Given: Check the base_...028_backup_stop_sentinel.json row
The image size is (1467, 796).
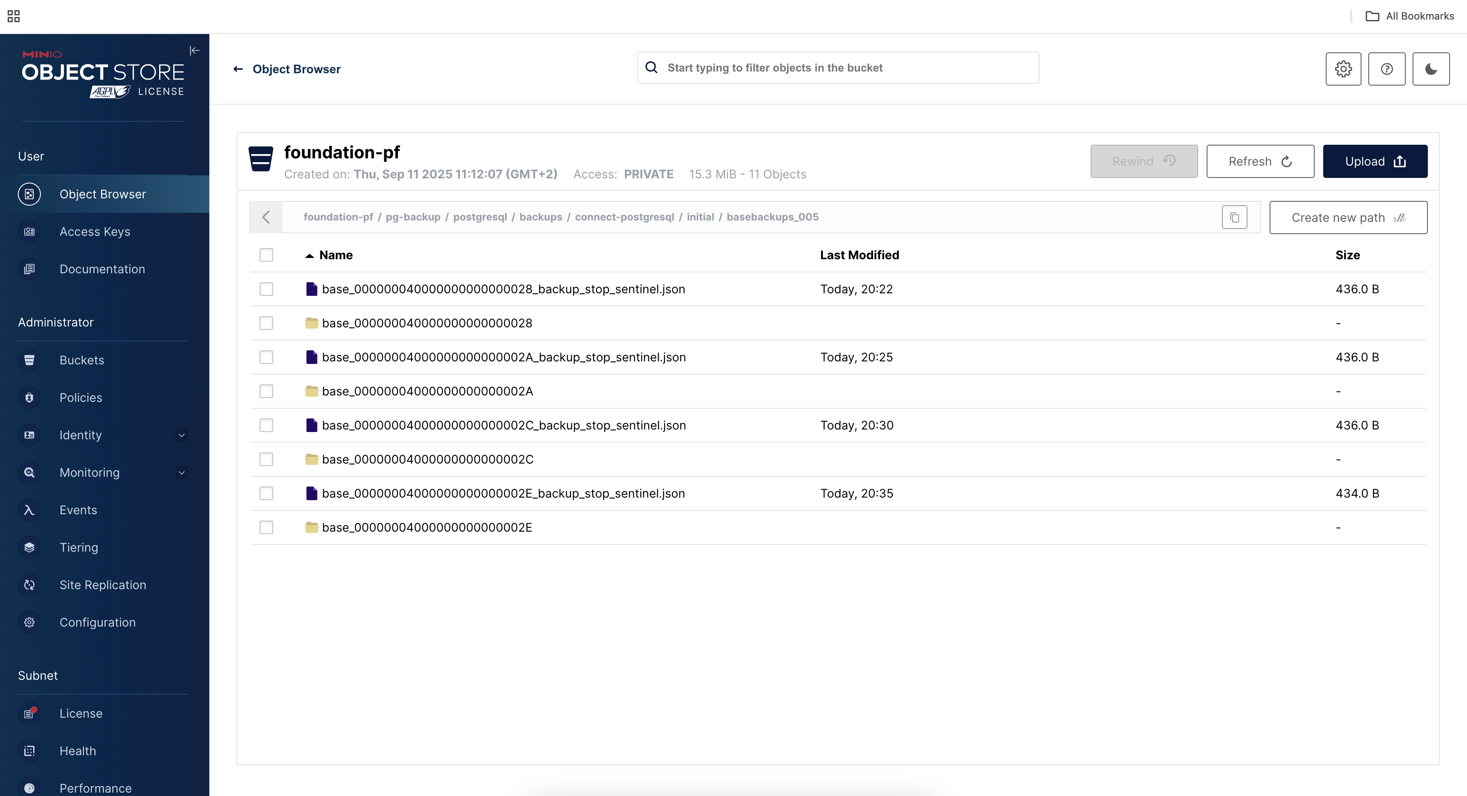Looking at the screenshot, I should [x=266, y=289].
